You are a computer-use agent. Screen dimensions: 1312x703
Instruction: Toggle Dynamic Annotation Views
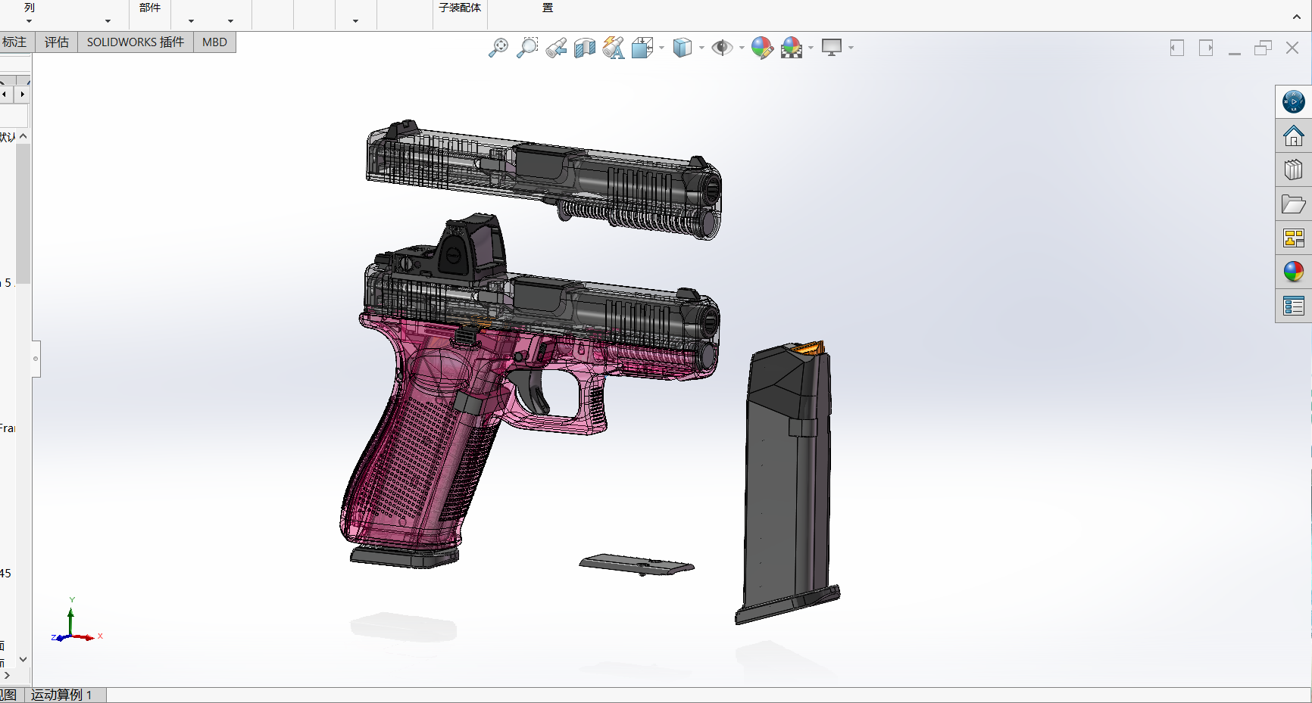click(x=614, y=48)
